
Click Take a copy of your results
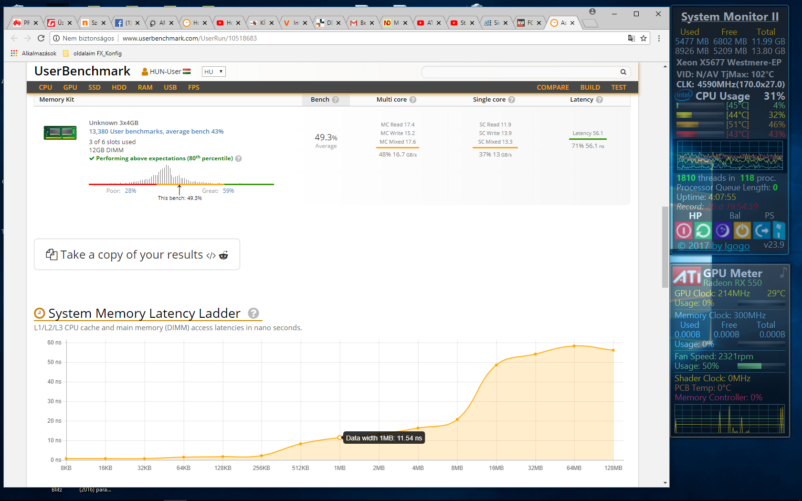click(x=137, y=254)
